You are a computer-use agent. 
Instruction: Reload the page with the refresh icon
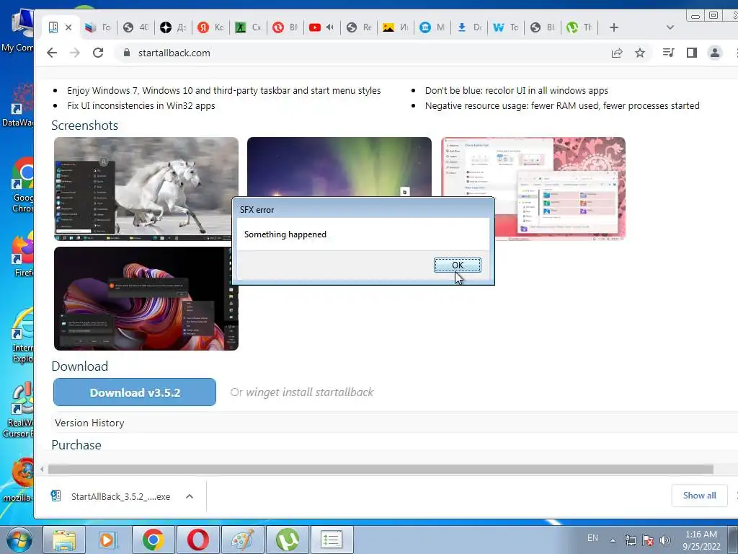pyautogui.click(x=98, y=53)
